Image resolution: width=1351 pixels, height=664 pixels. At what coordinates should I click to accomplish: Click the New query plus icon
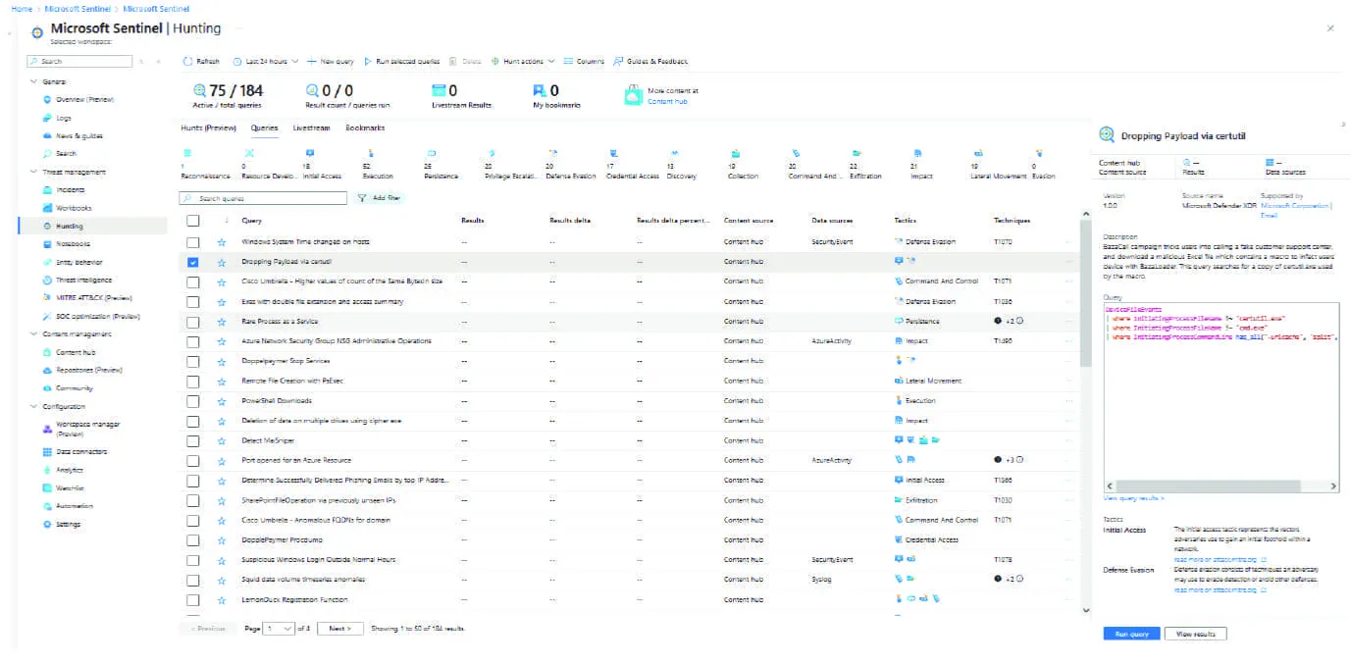click(312, 62)
